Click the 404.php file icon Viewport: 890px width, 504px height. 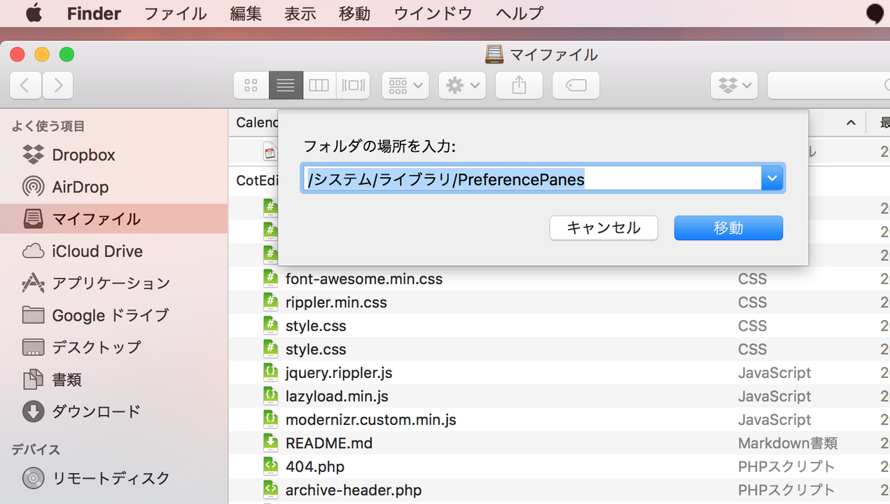pos(270,467)
